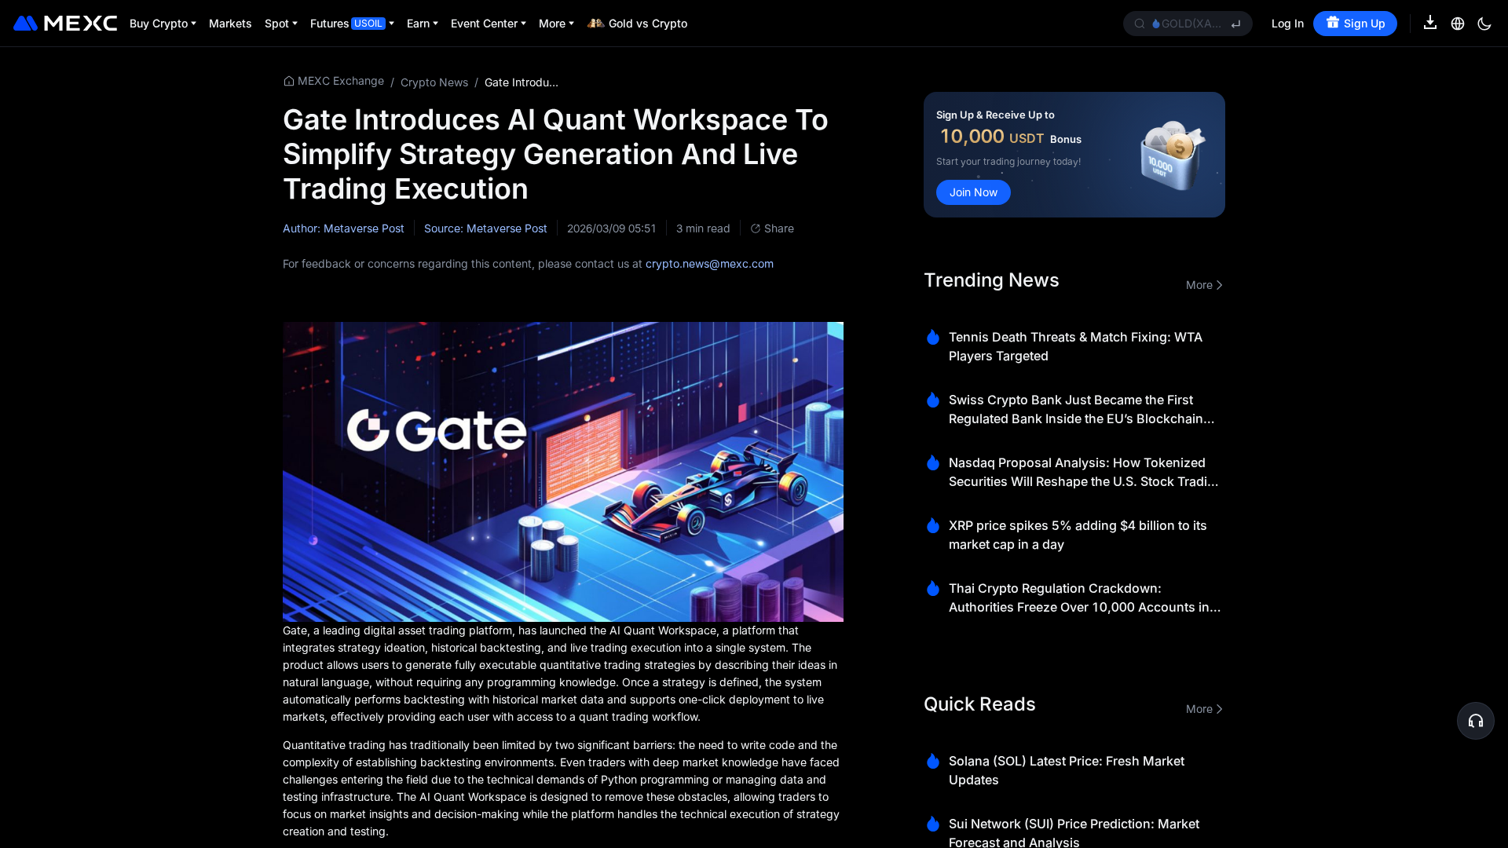
Task: Open the XRP price spikes headline
Action: point(1077,535)
